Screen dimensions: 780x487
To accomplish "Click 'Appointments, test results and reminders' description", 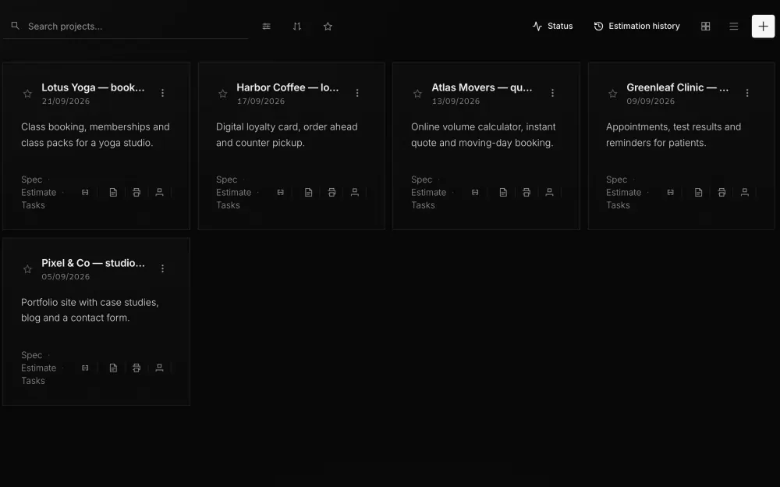I will (x=674, y=134).
